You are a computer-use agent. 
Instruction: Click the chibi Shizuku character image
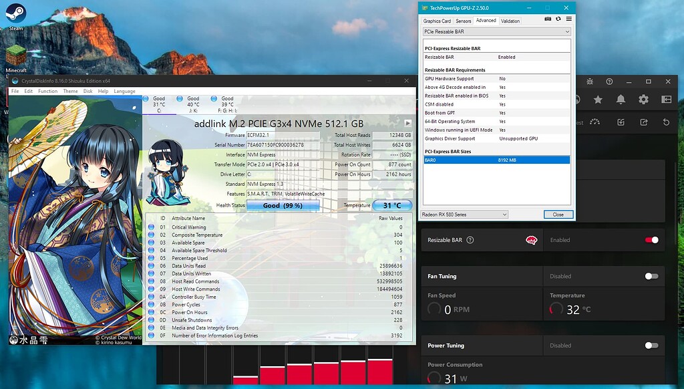coord(168,172)
